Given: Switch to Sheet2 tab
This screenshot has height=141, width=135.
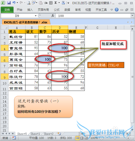Looking at the screenshot, I should (x=49, y=134).
